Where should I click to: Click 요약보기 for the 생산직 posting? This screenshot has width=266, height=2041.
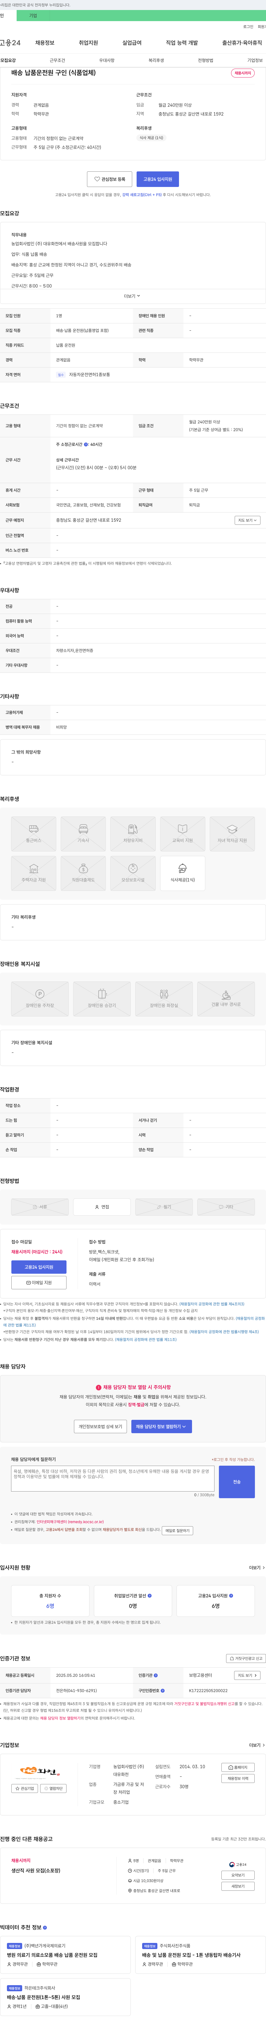tap(237, 1875)
